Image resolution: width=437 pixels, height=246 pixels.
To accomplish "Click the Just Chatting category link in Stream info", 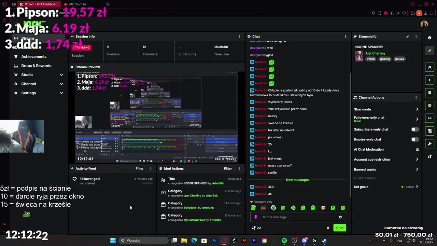I will point(375,53).
